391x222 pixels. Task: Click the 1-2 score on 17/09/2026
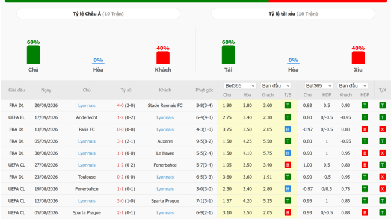(120, 117)
